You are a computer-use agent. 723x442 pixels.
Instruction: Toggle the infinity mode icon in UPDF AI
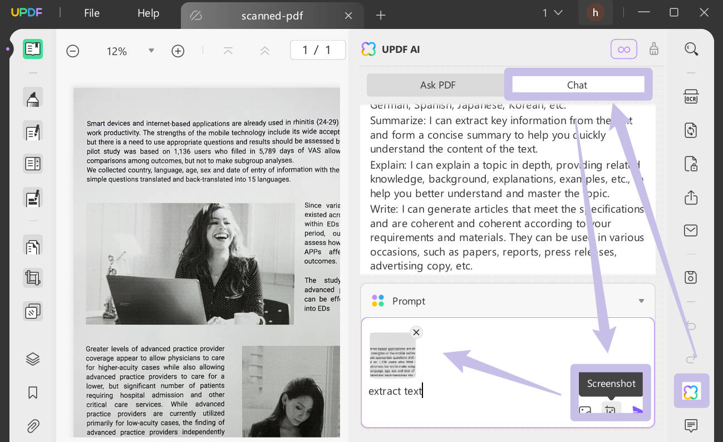624,49
